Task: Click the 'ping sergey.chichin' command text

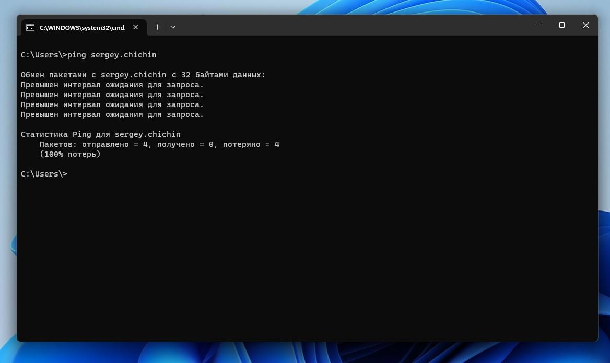Action: (112, 55)
